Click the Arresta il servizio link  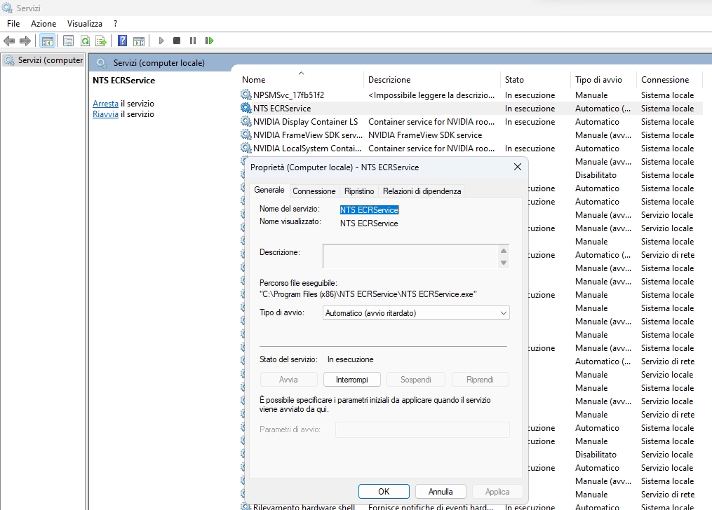105,104
